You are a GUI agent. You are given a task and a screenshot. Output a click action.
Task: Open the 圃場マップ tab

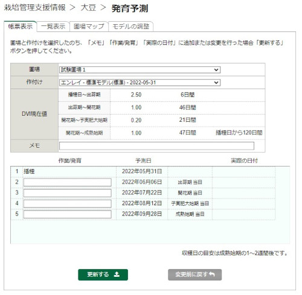click(89, 27)
